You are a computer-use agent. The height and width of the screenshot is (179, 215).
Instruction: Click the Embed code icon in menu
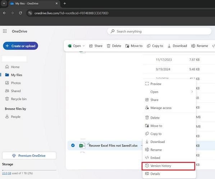pyautogui.click(x=147, y=158)
